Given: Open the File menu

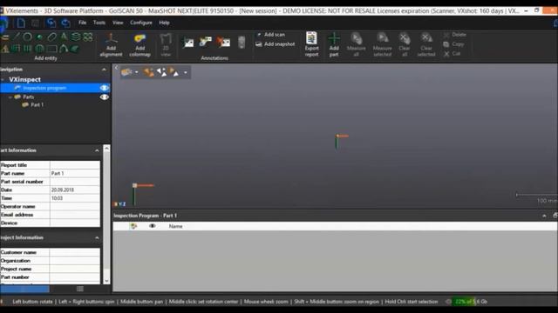Looking at the screenshot, I should 82,23.
